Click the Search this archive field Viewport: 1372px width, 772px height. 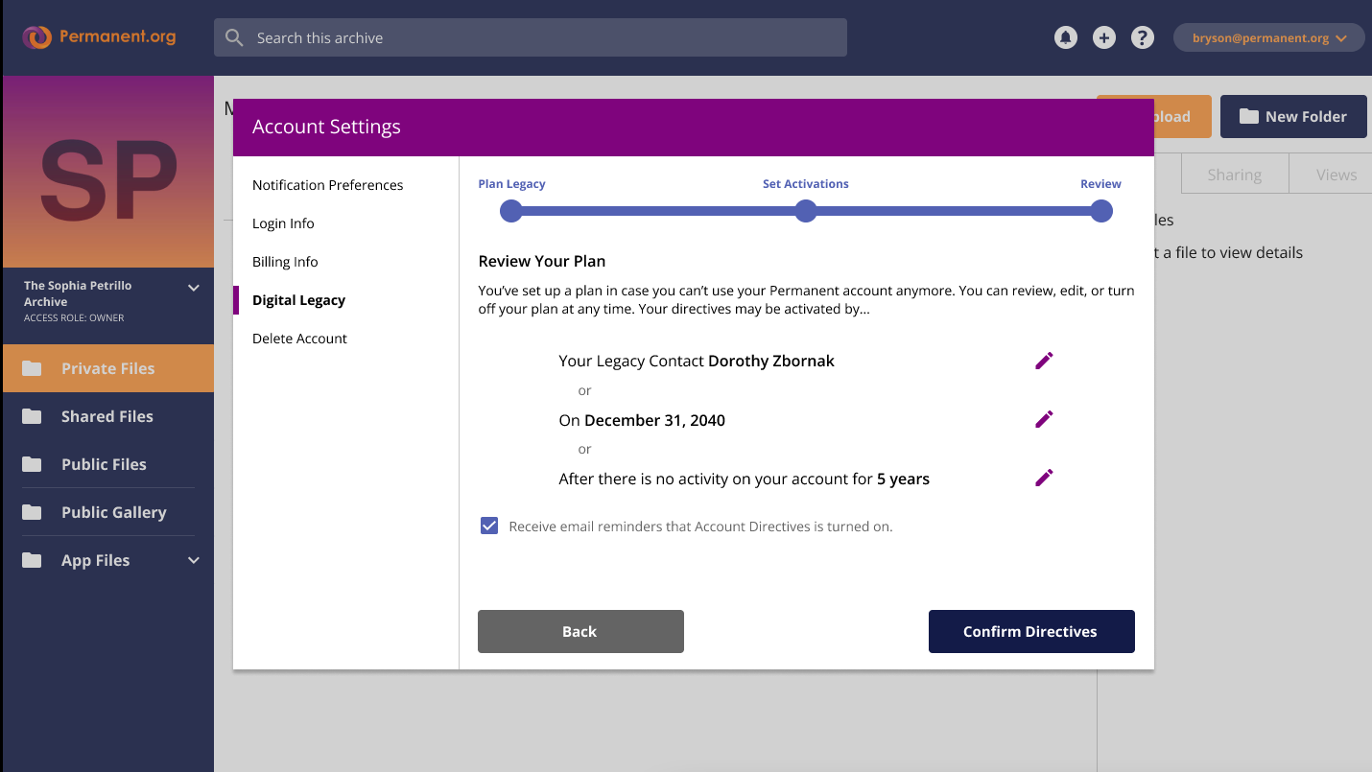coord(530,37)
